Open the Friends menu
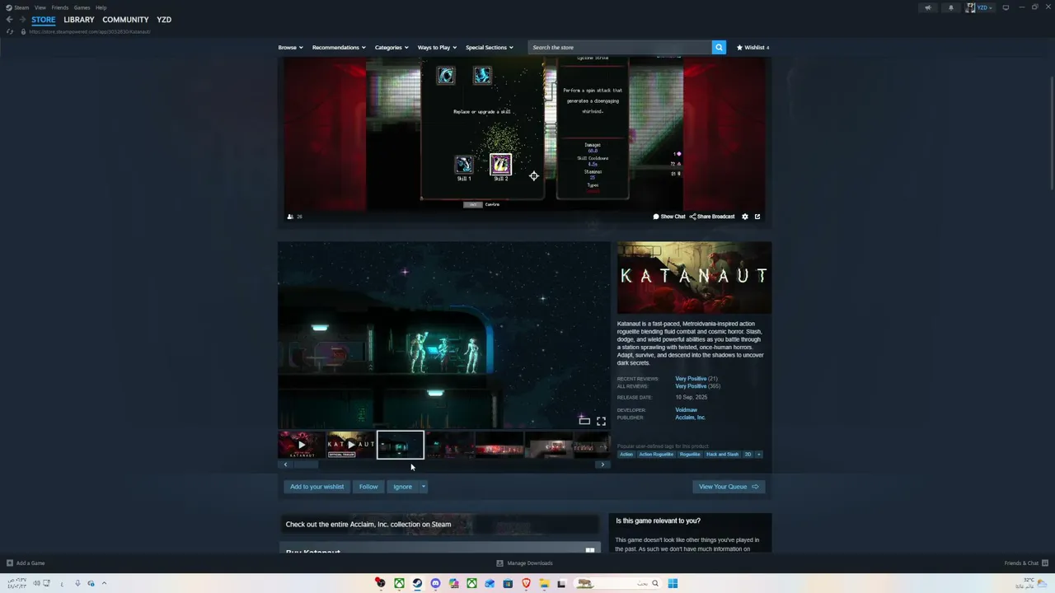Viewport: 1055px width, 593px height. (x=60, y=7)
